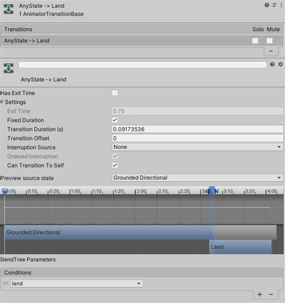
Task: Click the Land clip in timeline
Action: coord(241,246)
